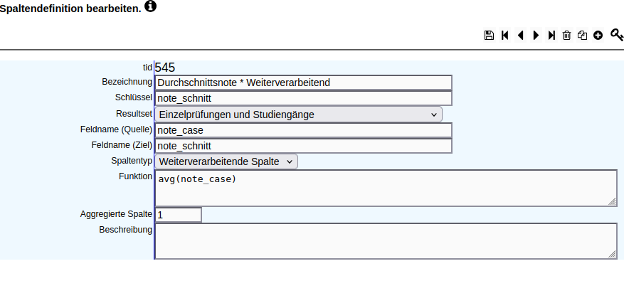Add new record plus icon
This screenshot has height=308, width=624.
(598, 35)
